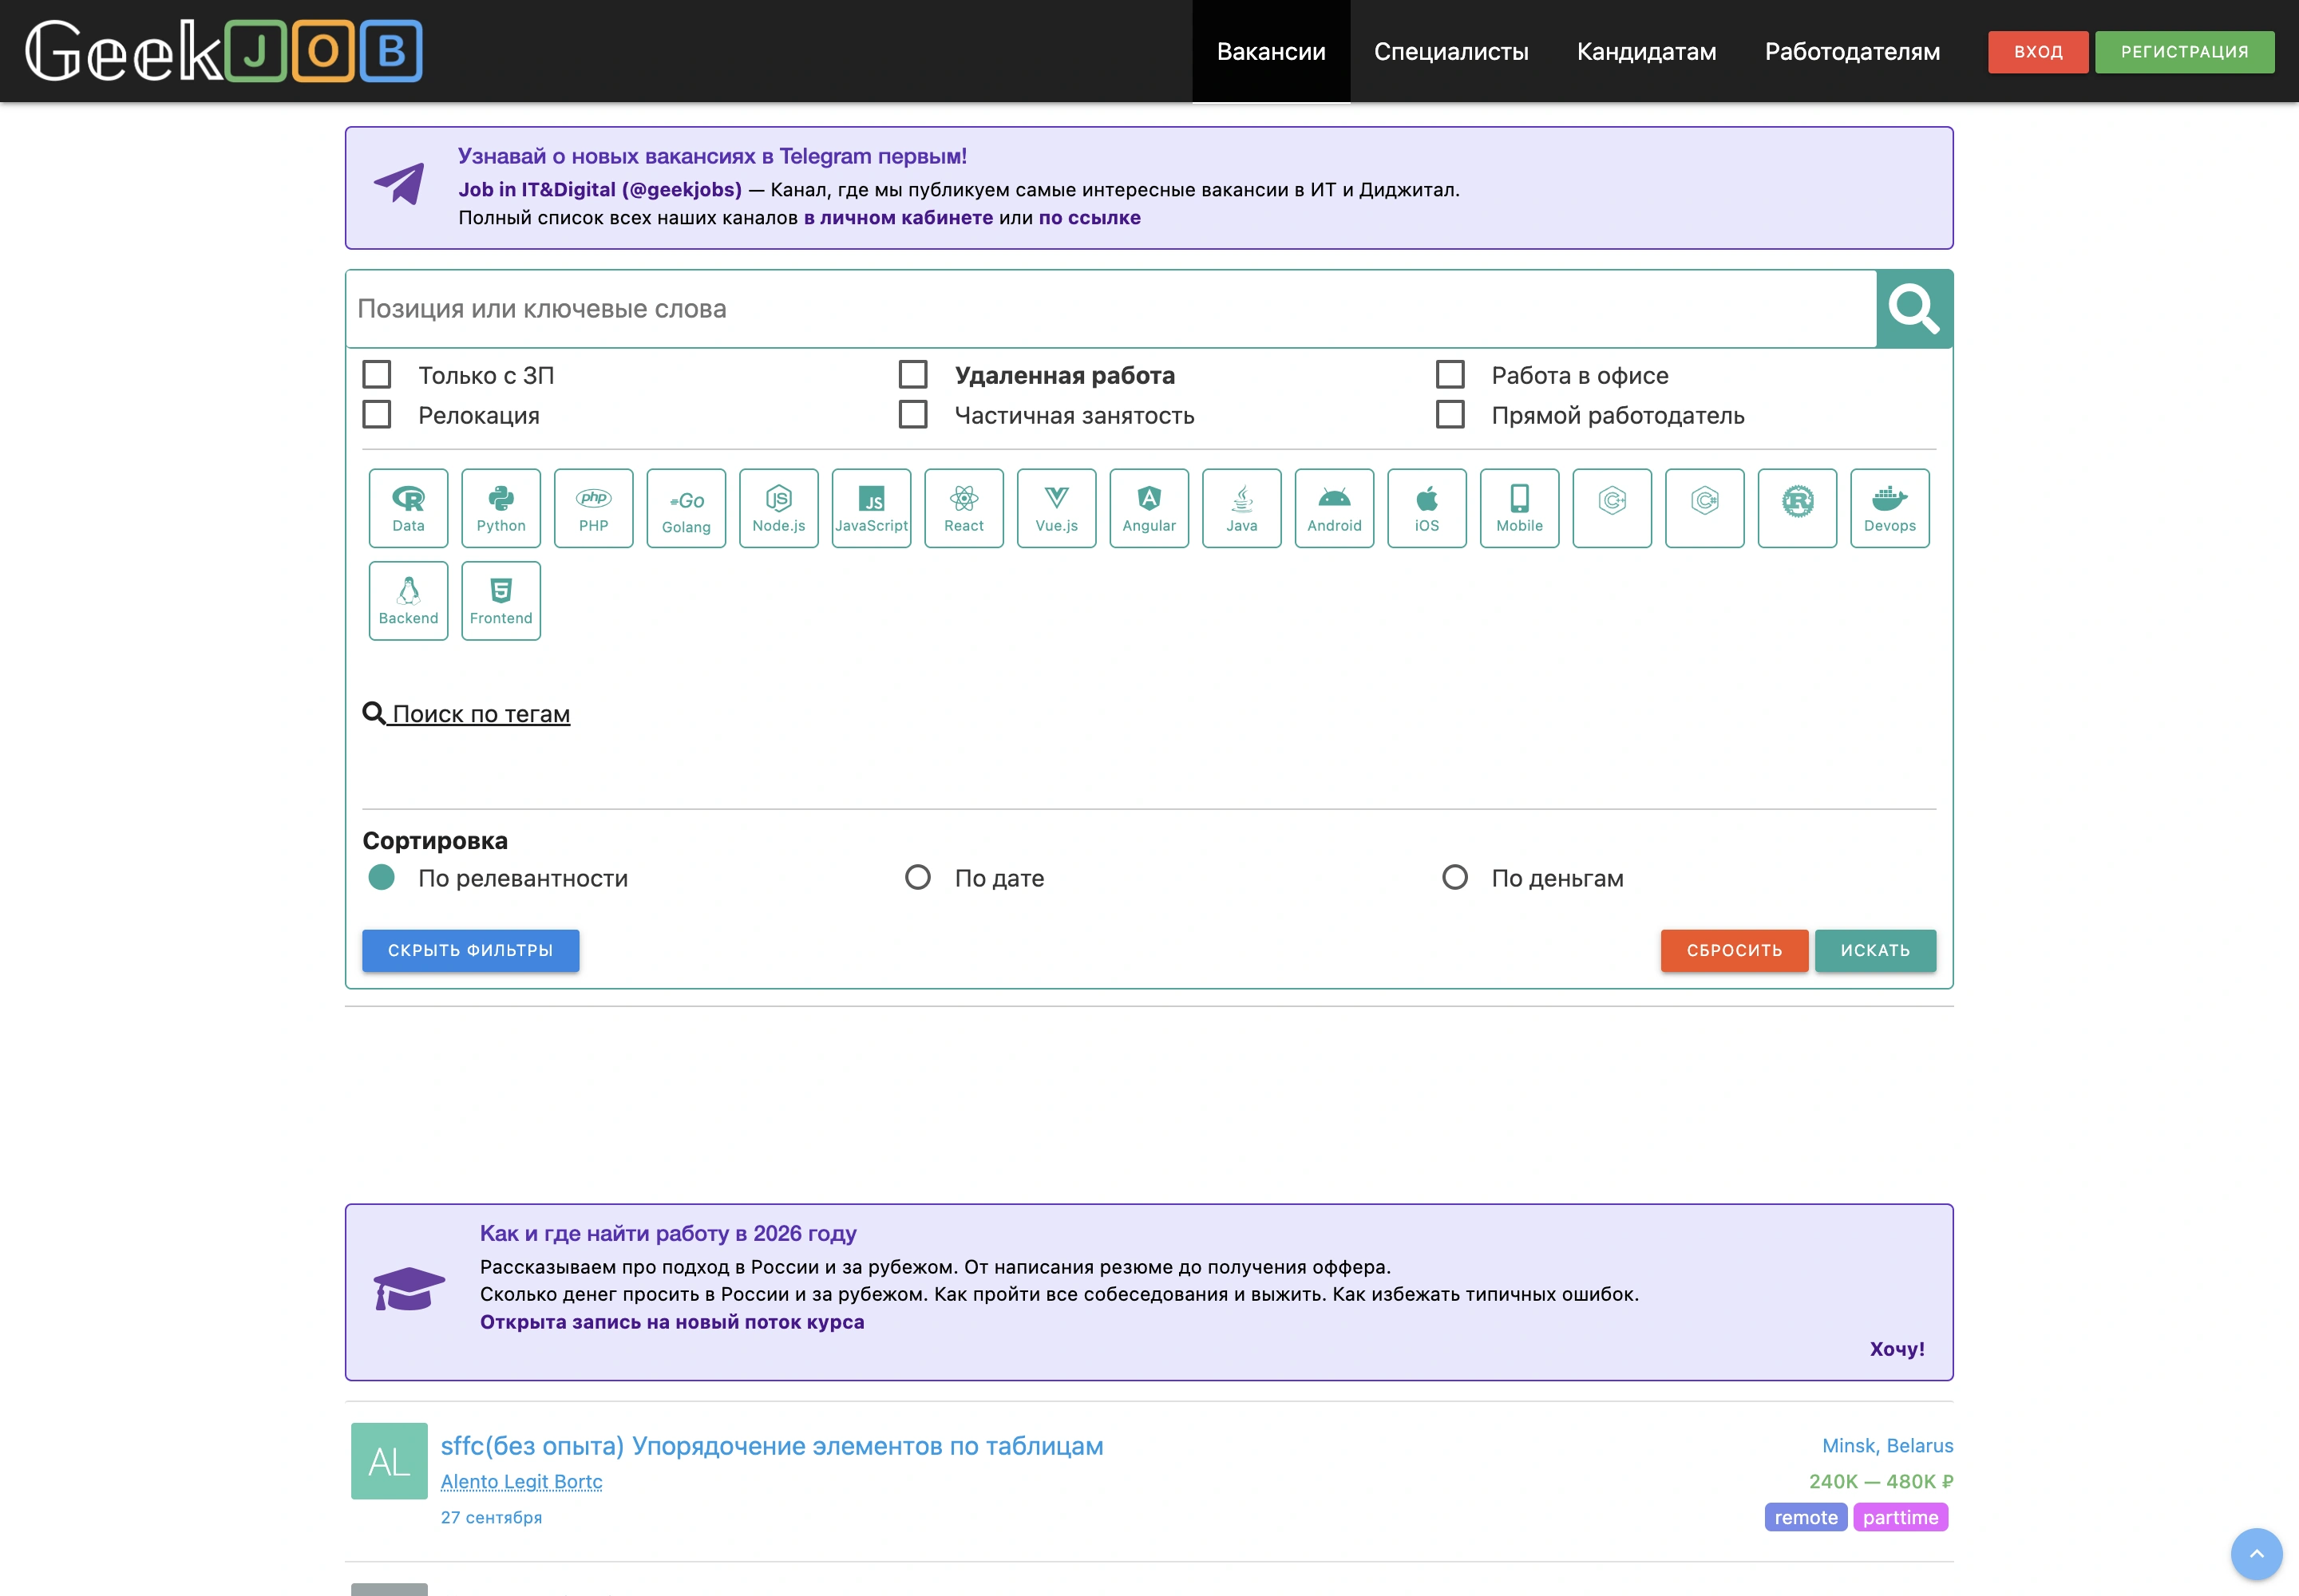Go to 'Работодателям' nav item

(x=1852, y=51)
